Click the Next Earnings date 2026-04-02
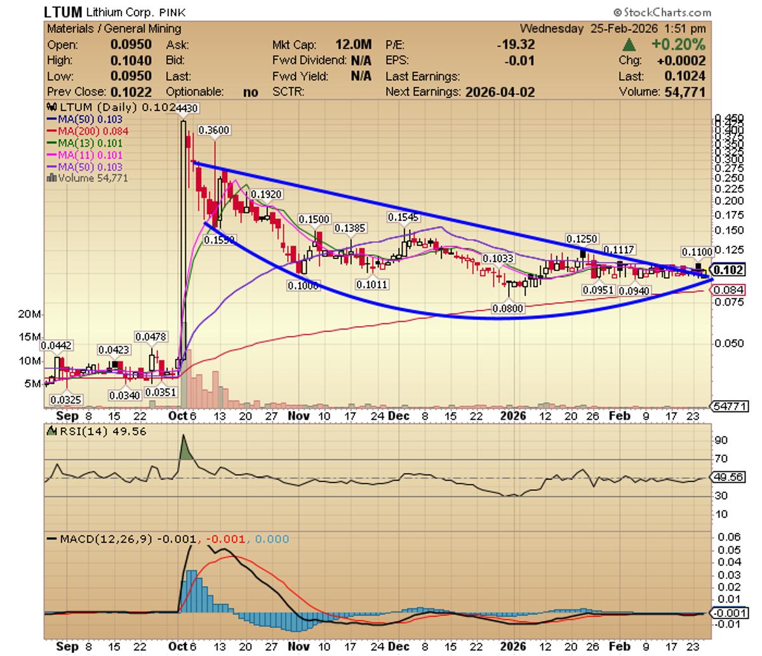 [500, 92]
